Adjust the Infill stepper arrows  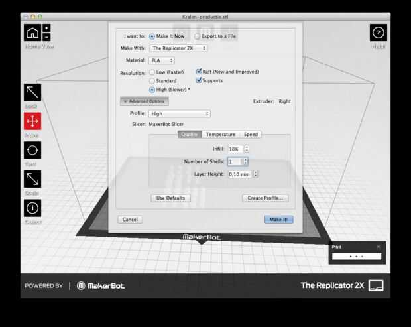tap(247, 149)
